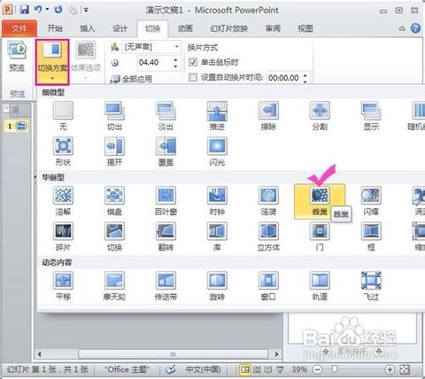Select the 擦除 (Wipe) transition

[x=268, y=116]
